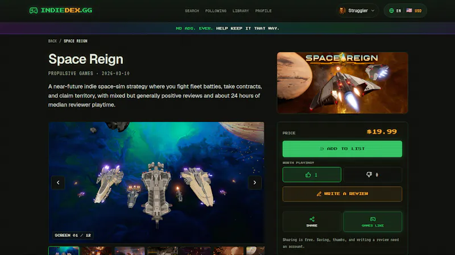Screen dimensions: 455x255
Task: Click the Space Reign cover art image
Action: coord(342,83)
